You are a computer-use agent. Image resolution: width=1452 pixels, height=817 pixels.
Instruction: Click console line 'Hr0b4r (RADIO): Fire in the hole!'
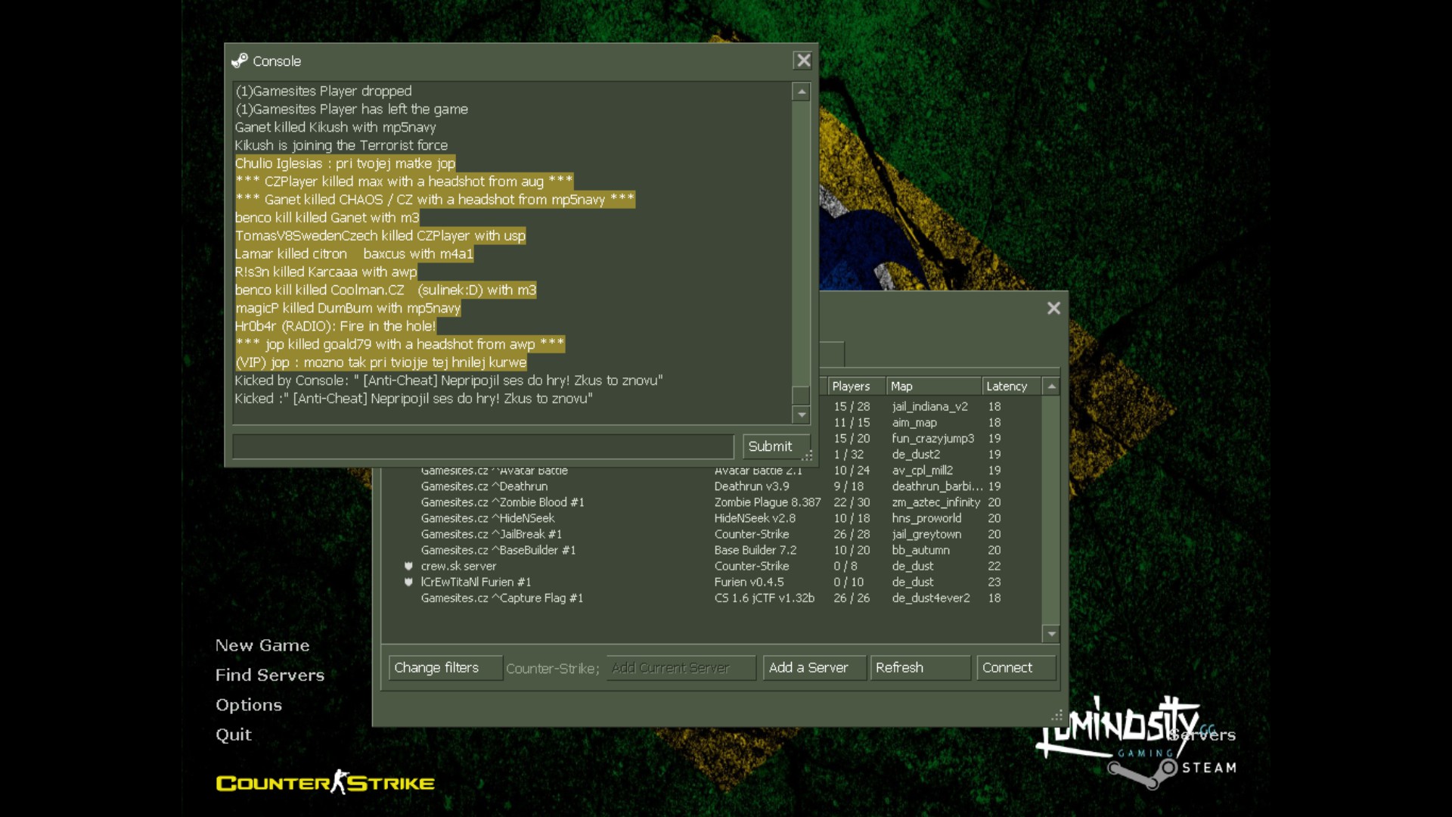click(335, 326)
